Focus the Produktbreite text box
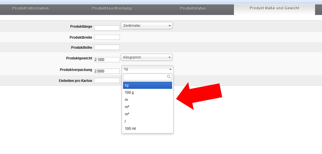The height and width of the screenshot is (154, 322). [x=107, y=37]
